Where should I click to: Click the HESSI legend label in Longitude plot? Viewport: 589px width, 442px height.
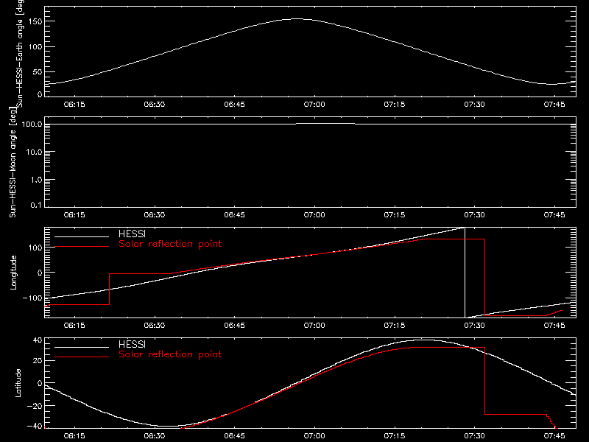(132, 234)
